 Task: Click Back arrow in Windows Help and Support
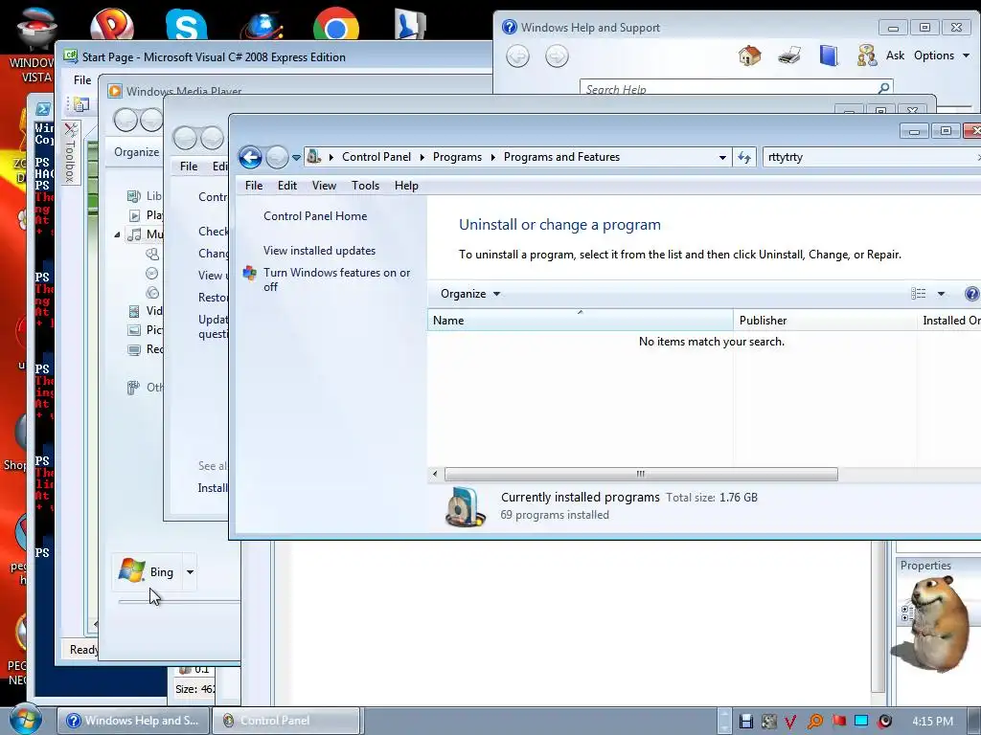click(x=517, y=56)
